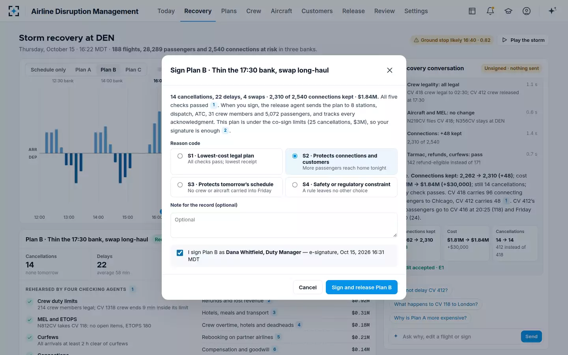Click citation badge 1 after checks passed
The image size is (568, 355).
[x=214, y=105]
